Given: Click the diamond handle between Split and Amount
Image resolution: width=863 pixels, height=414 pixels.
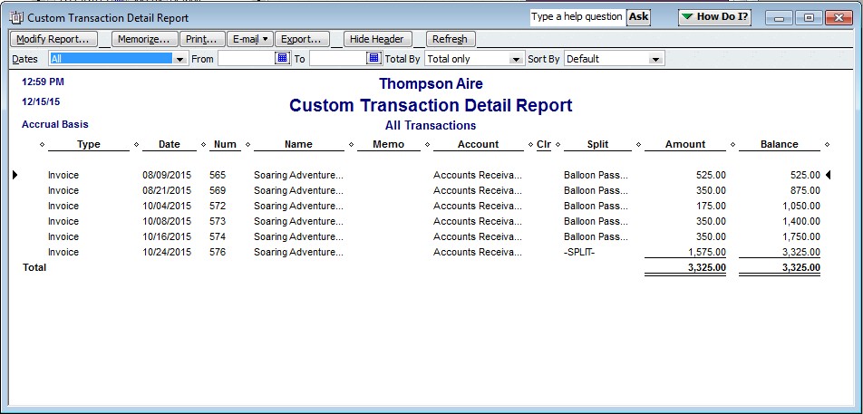Looking at the screenshot, I should coord(637,145).
